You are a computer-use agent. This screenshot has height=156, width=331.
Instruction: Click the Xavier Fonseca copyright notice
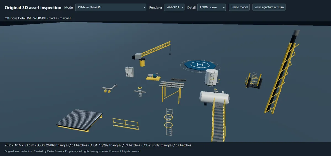click(x=73, y=151)
